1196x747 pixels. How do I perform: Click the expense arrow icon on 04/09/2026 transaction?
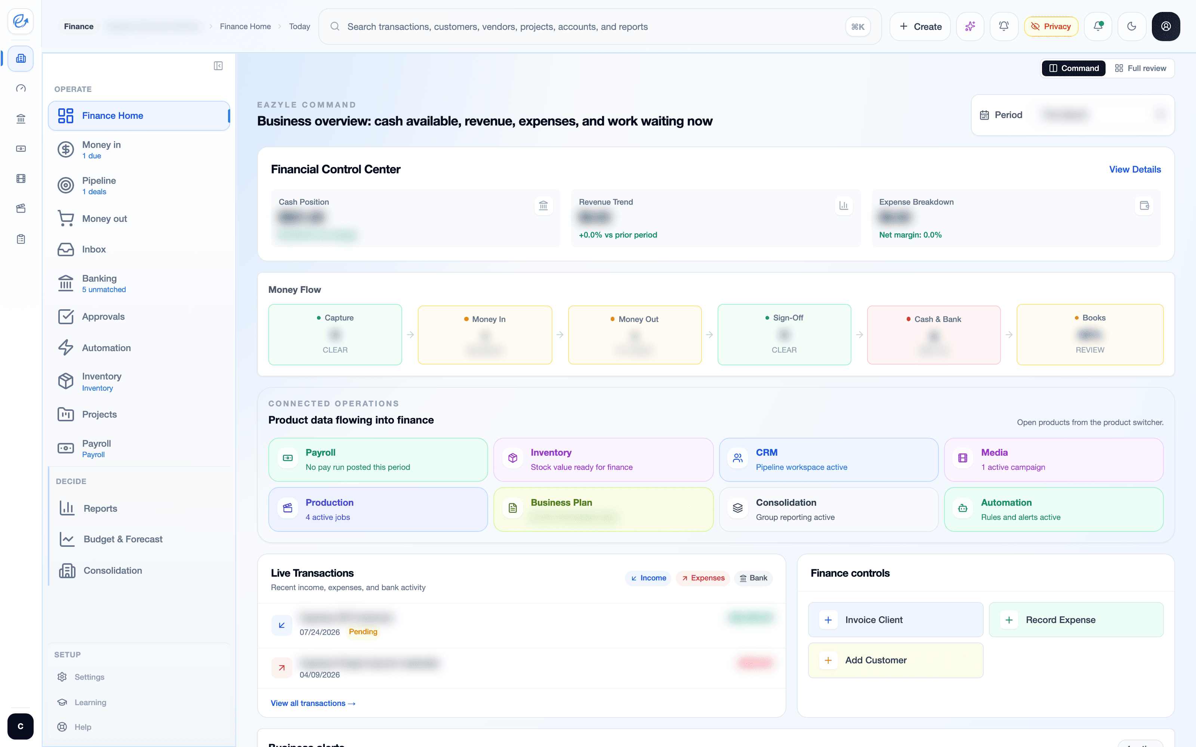click(282, 668)
